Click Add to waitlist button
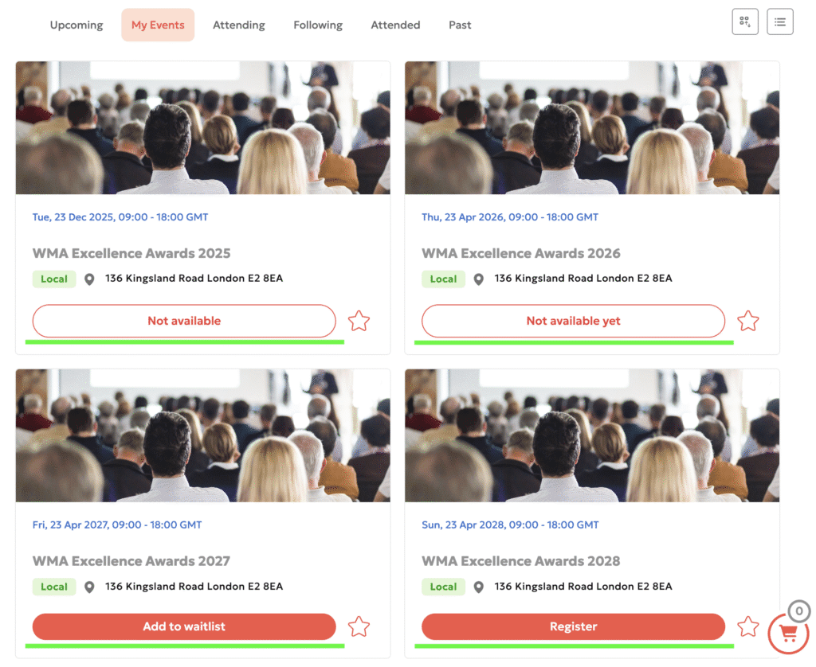The image size is (816, 667). (x=184, y=626)
